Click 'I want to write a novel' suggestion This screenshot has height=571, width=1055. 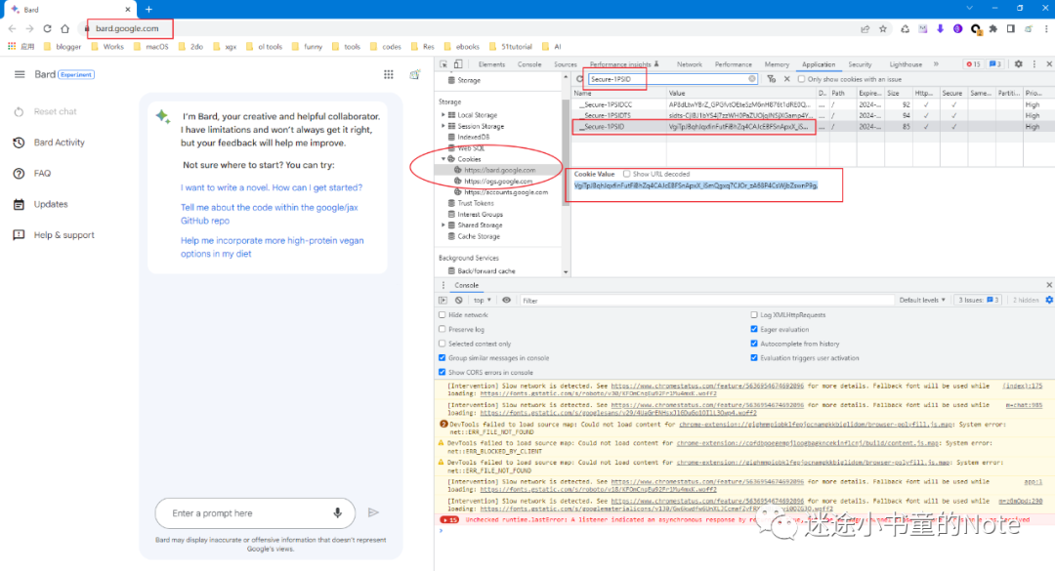tap(272, 187)
